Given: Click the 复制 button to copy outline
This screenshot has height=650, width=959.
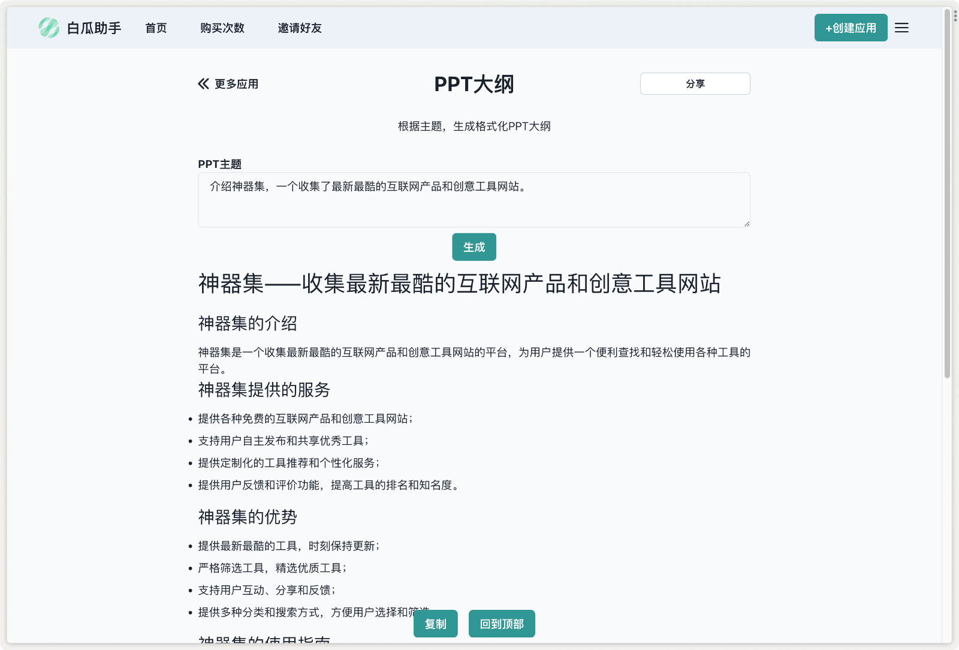Looking at the screenshot, I should click(435, 624).
